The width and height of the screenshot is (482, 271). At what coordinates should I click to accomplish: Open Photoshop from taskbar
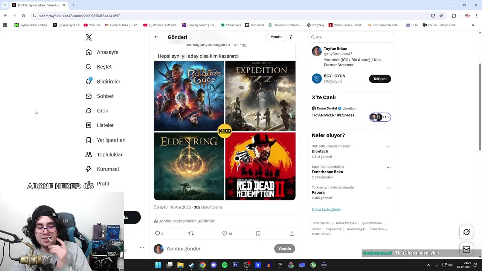pos(236,265)
